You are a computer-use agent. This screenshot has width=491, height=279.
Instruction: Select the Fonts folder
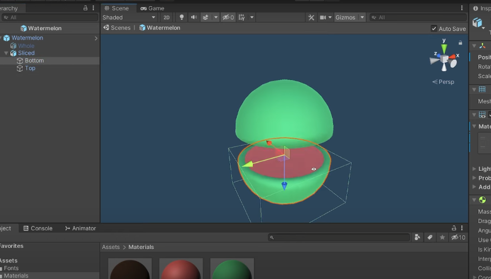click(11, 268)
